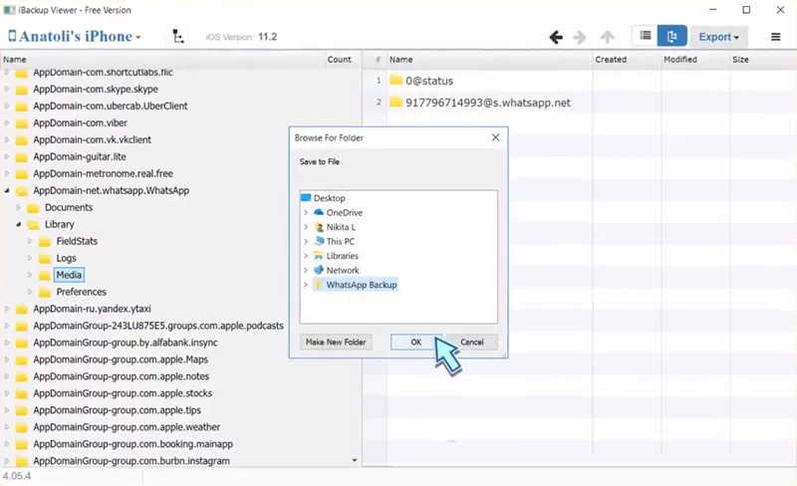Open Anatoli's iPhone device dropdown
This screenshot has width=797, height=486.
click(x=75, y=37)
